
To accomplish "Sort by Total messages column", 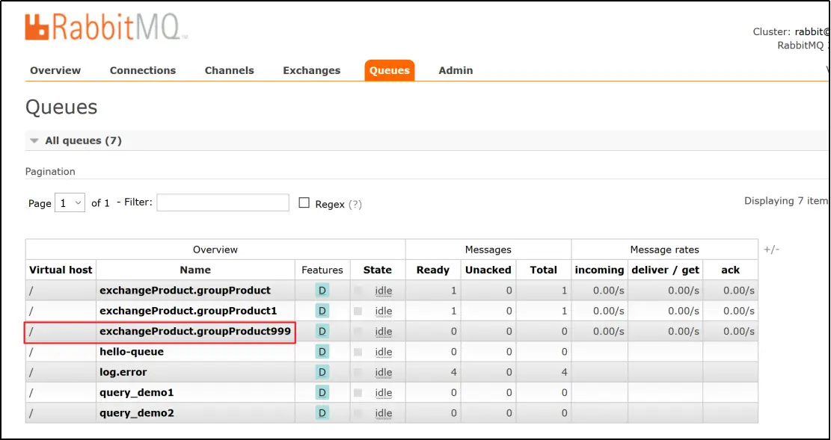I will pos(544,270).
